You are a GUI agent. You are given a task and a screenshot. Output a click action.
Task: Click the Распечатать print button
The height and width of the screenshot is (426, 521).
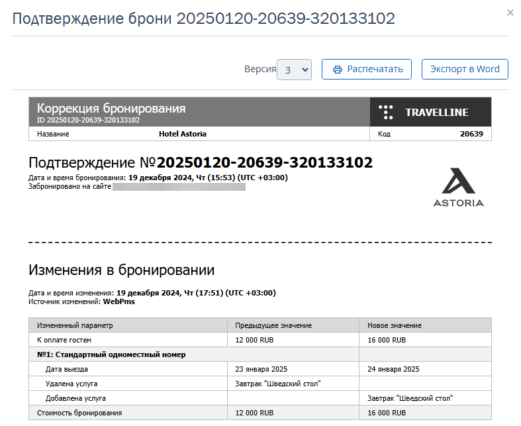tap(367, 69)
